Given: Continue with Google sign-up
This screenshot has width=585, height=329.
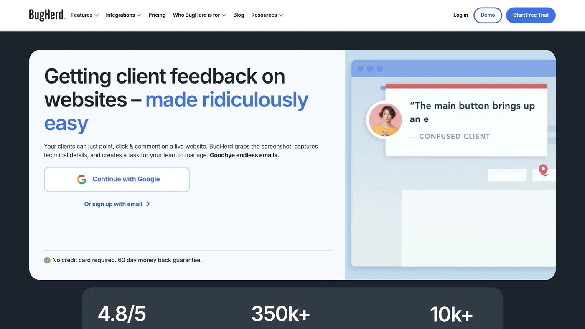Looking at the screenshot, I should click(x=117, y=180).
